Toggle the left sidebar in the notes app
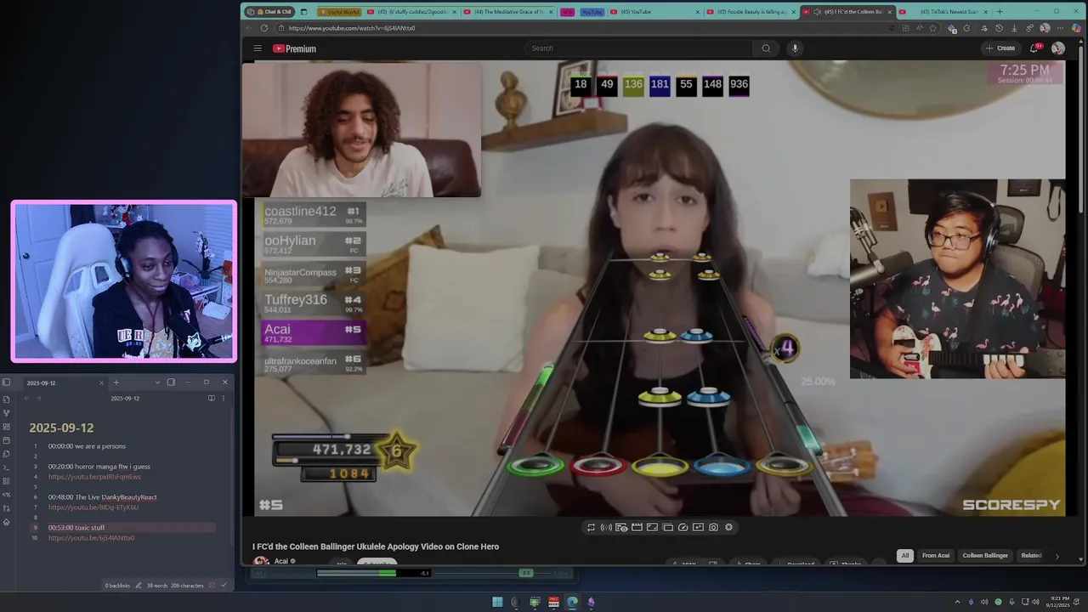1088x612 pixels. point(6,382)
